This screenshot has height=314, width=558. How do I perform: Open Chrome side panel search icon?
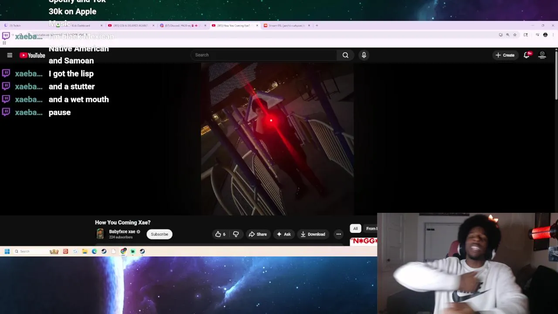click(526, 35)
